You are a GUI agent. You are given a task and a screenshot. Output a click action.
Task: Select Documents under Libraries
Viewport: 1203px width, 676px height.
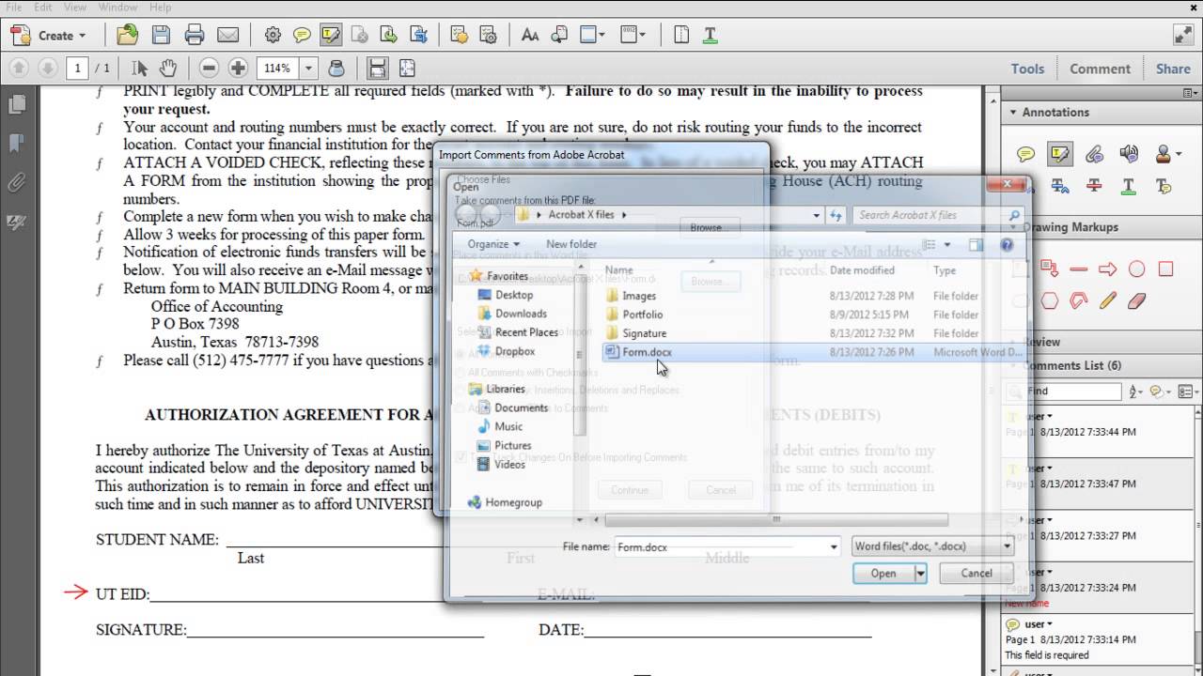[x=521, y=407]
